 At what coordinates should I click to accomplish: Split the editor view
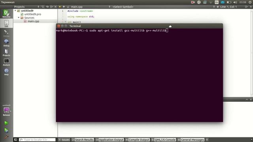point(246,7)
